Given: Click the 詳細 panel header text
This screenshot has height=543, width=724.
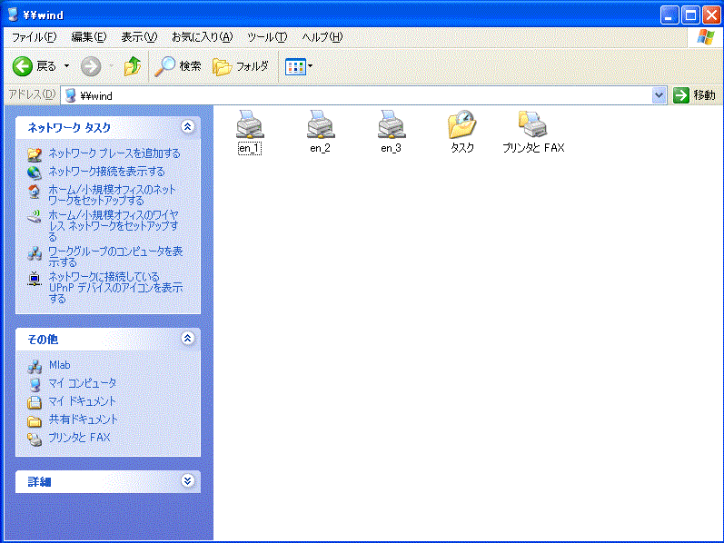Looking at the screenshot, I should (x=39, y=482).
